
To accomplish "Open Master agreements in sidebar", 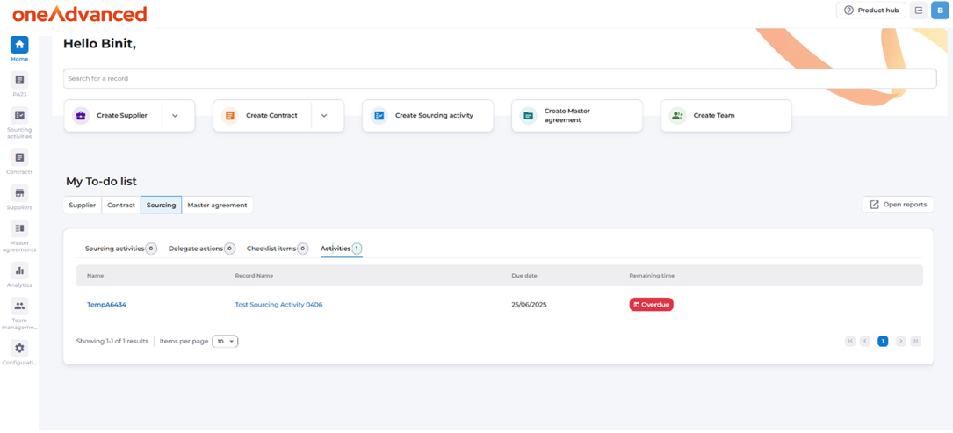I will pyautogui.click(x=19, y=228).
